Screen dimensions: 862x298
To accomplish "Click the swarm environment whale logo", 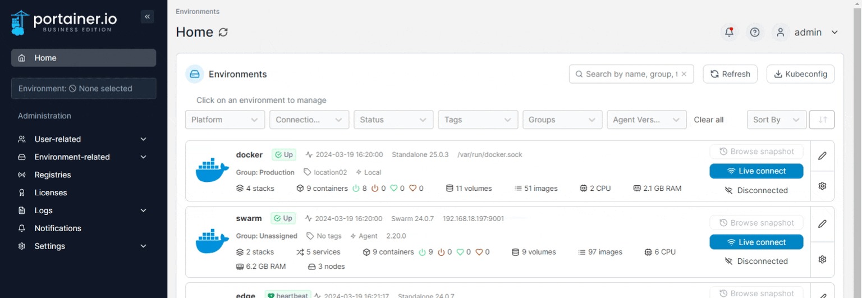I will tap(212, 242).
